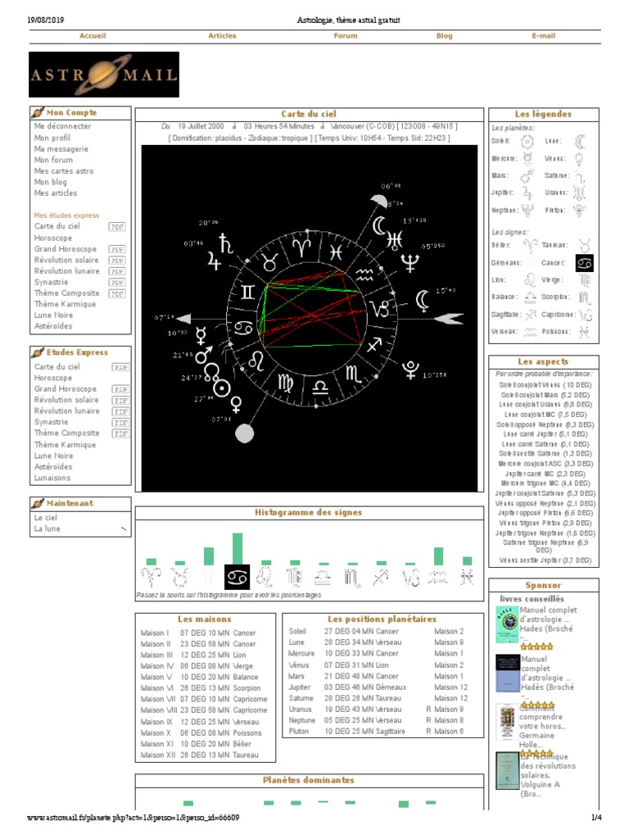Click the PDF icon next to Grand Horoscope in Etudes Express
The height and width of the screenshot is (839, 629).
tap(120, 389)
